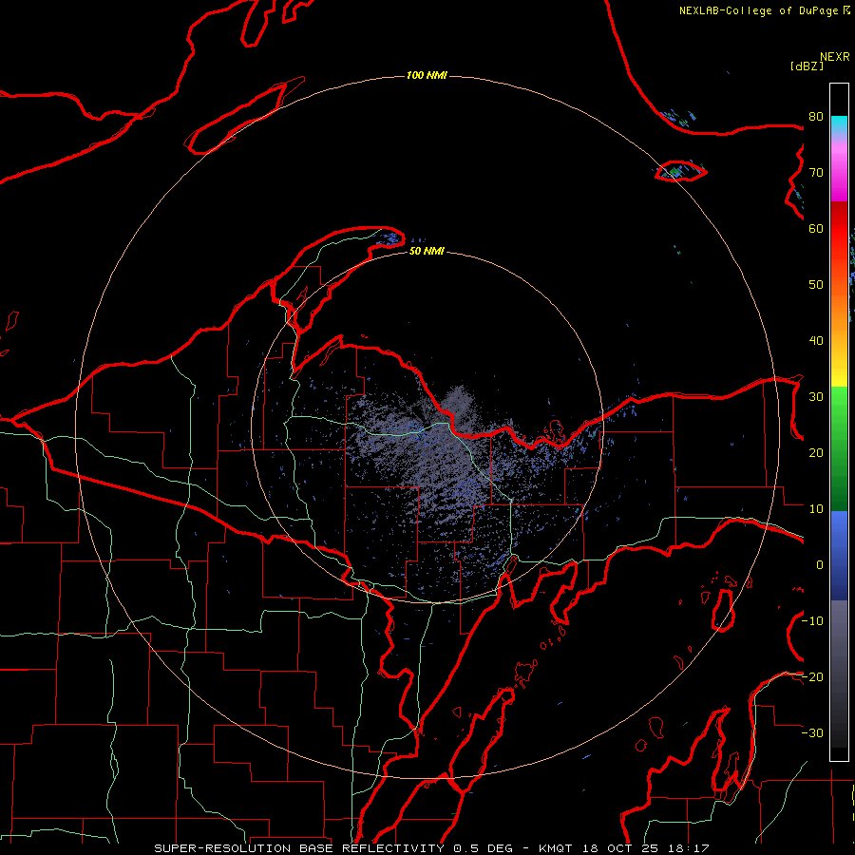Click the NEXR text above the color scale

(834, 57)
